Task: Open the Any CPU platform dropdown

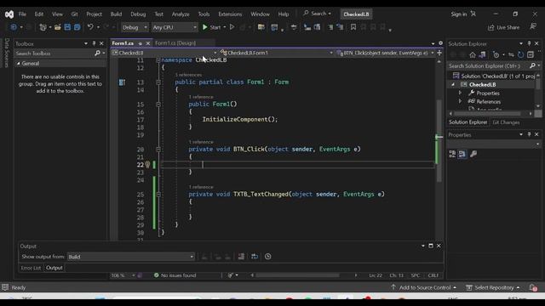Action: (175, 27)
